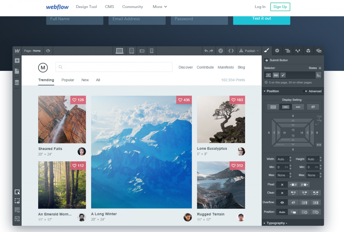Open the Settings gear tab icon
The width and height of the screenshot is (344, 232).
(x=277, y=51)
